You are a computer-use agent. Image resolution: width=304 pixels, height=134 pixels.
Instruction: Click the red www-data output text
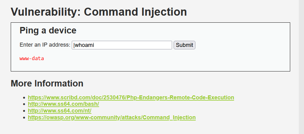tap(32, 58)
